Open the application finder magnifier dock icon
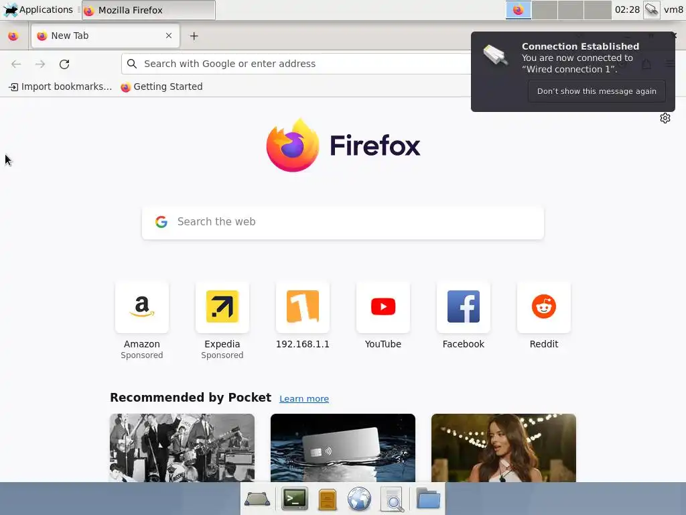686x515 pixels. [393, 499]
